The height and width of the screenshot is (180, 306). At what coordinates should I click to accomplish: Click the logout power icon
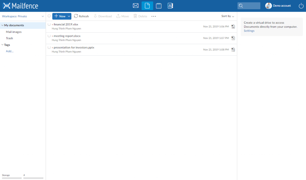pyautogui.click(x=301, y=5)
